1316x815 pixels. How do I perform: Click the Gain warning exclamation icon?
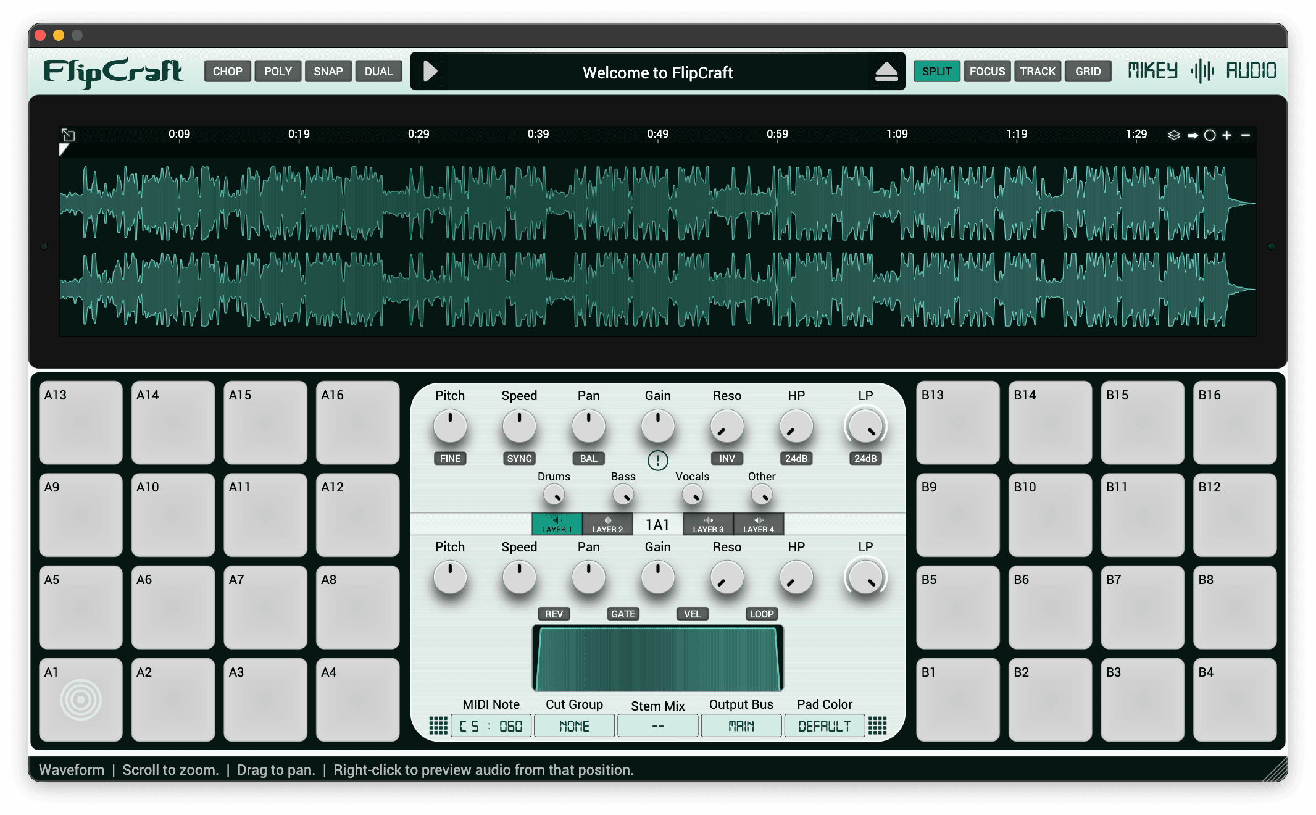pos(657,460)
